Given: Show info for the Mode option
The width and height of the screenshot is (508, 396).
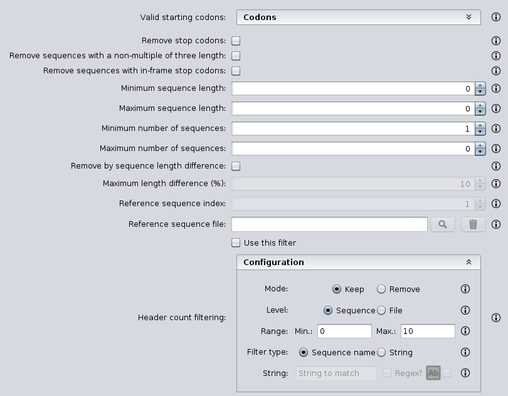Looking at the screenshot, I should (x=465, y=289).
